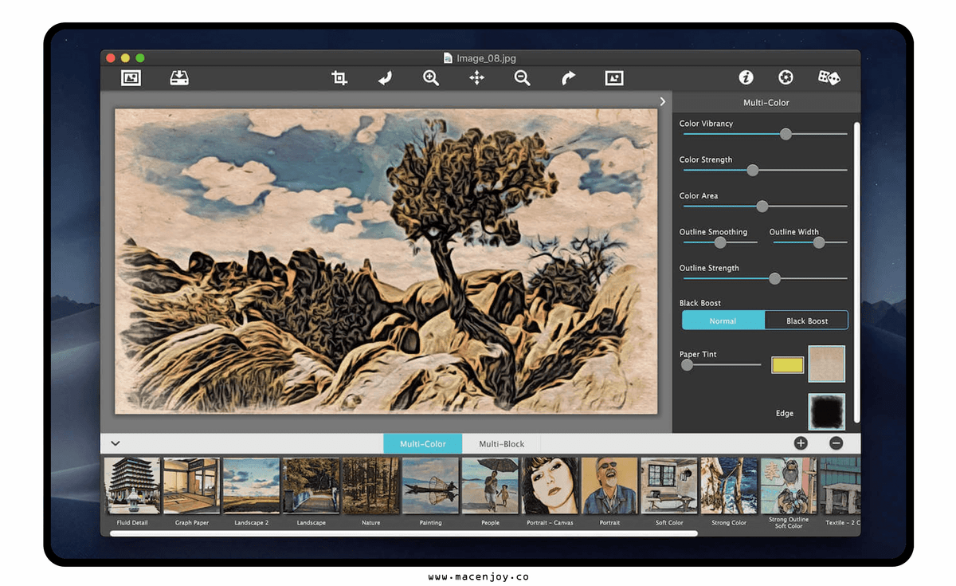
Task: Undo the last change
Action: tap(385, 78)
